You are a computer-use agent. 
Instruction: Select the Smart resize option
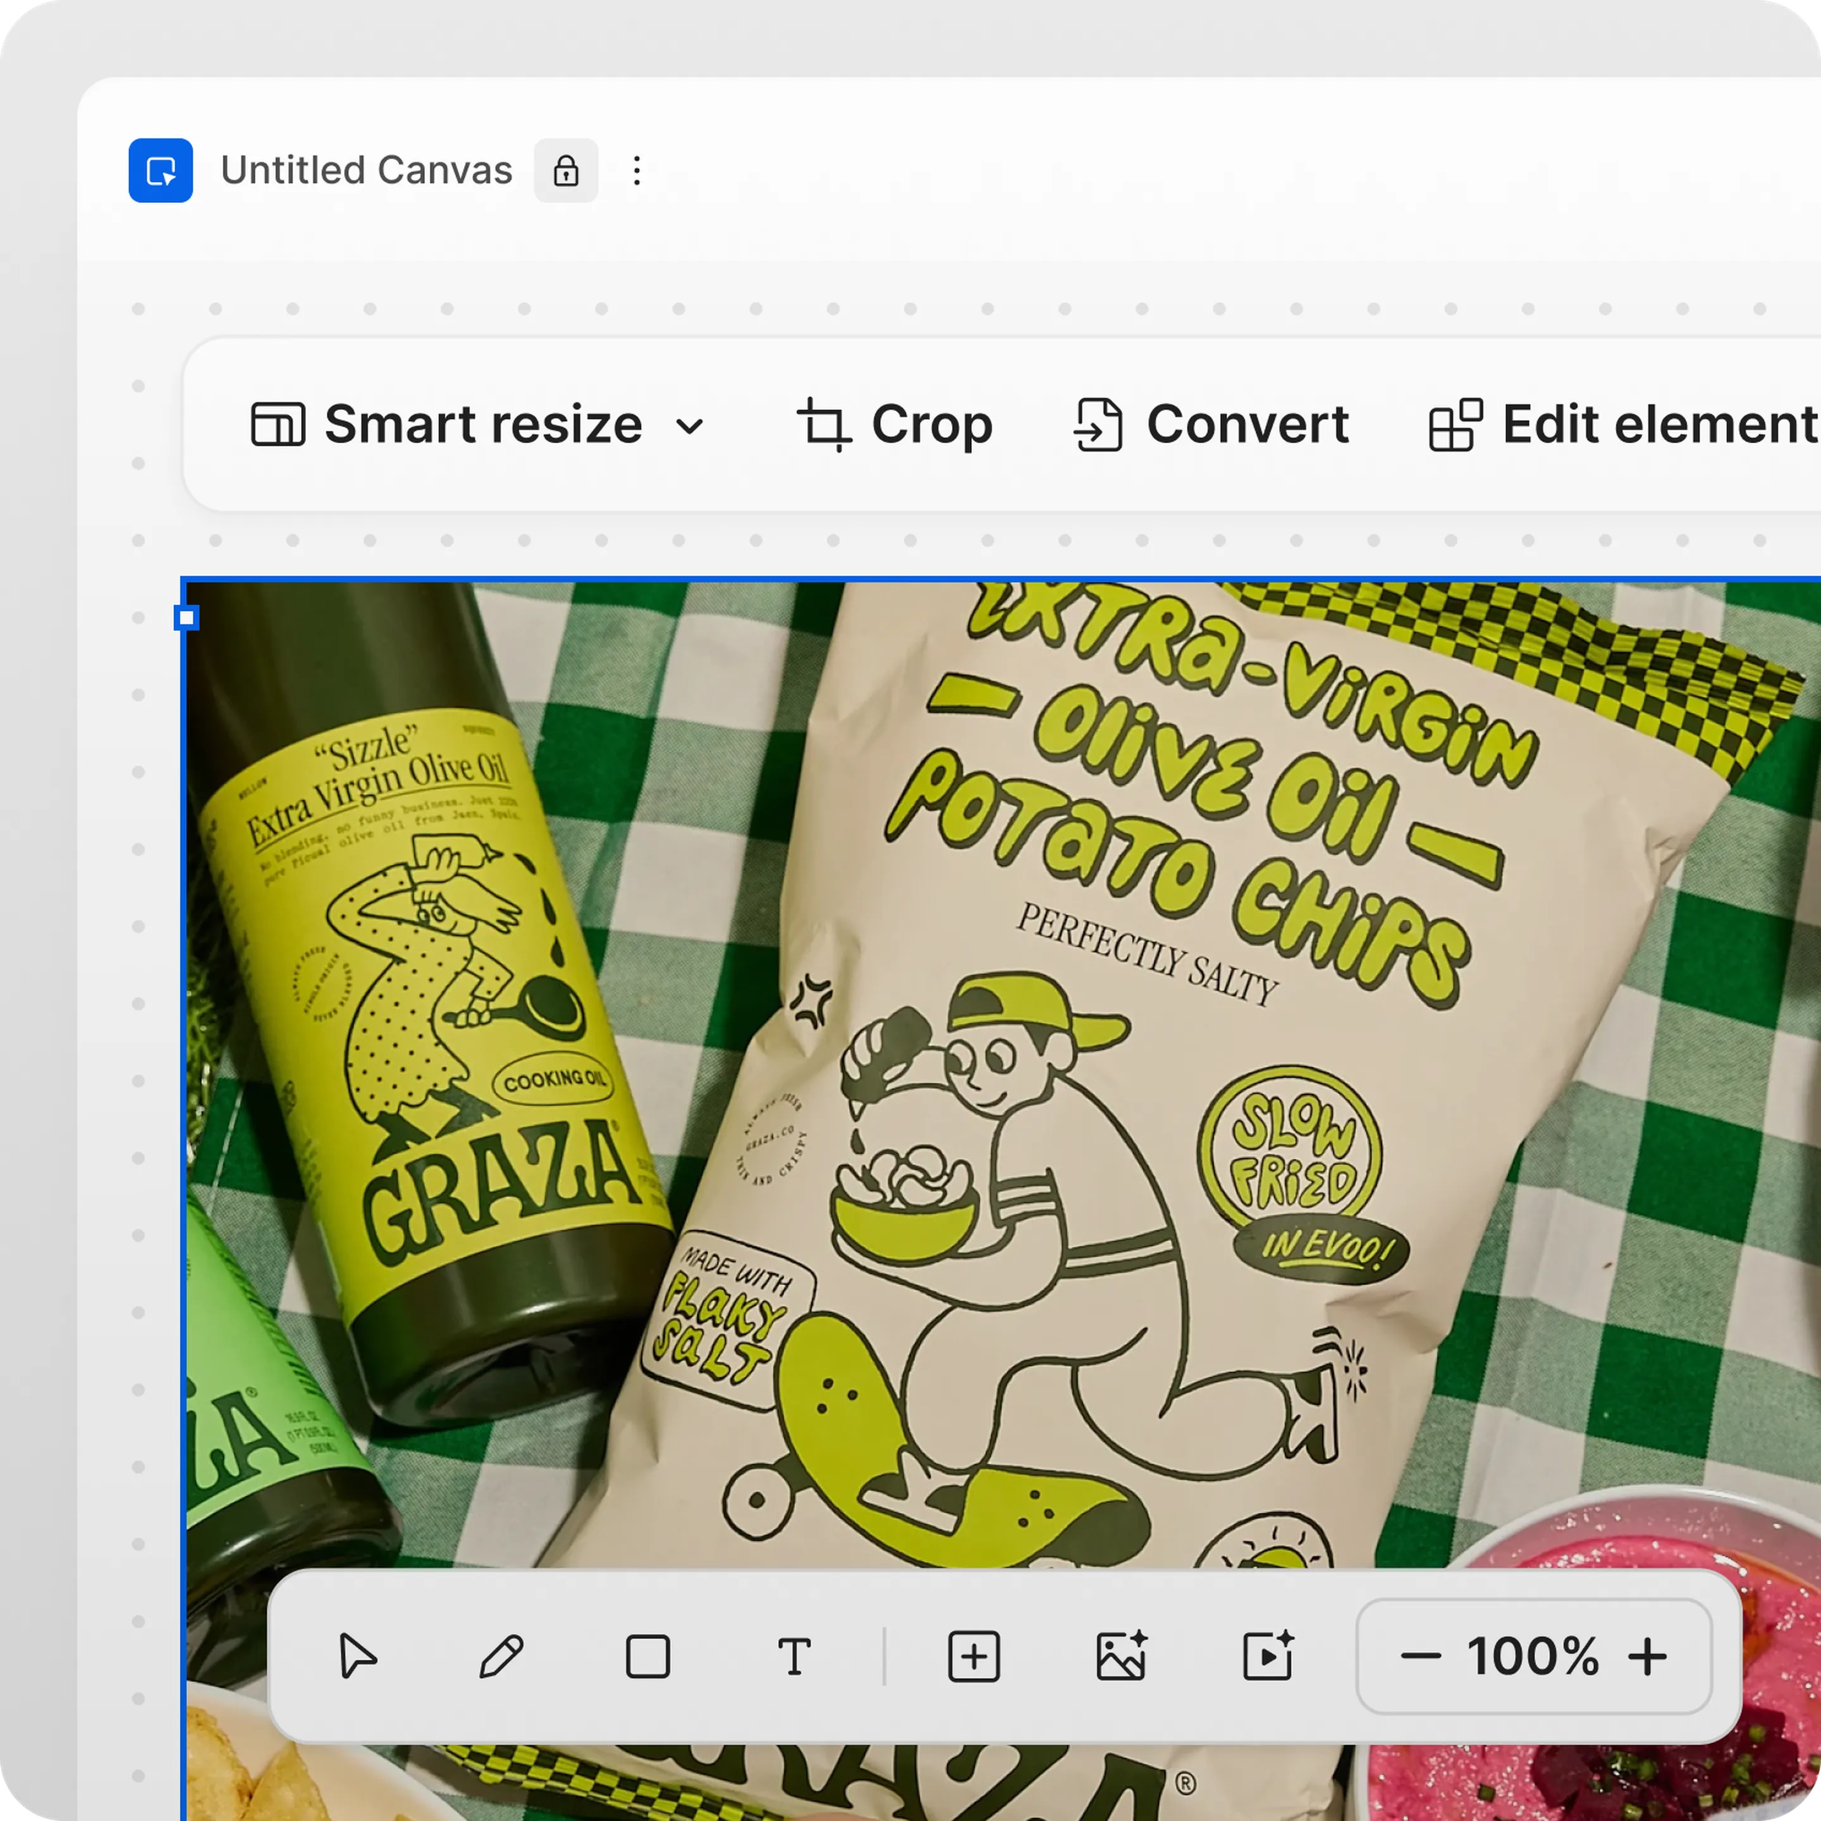[x=482, y=424]
